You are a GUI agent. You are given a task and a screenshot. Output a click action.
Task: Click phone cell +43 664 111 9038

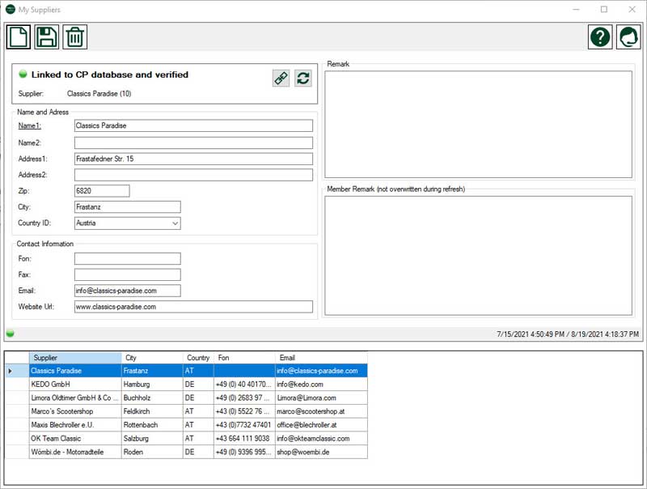tap(245, 439)
